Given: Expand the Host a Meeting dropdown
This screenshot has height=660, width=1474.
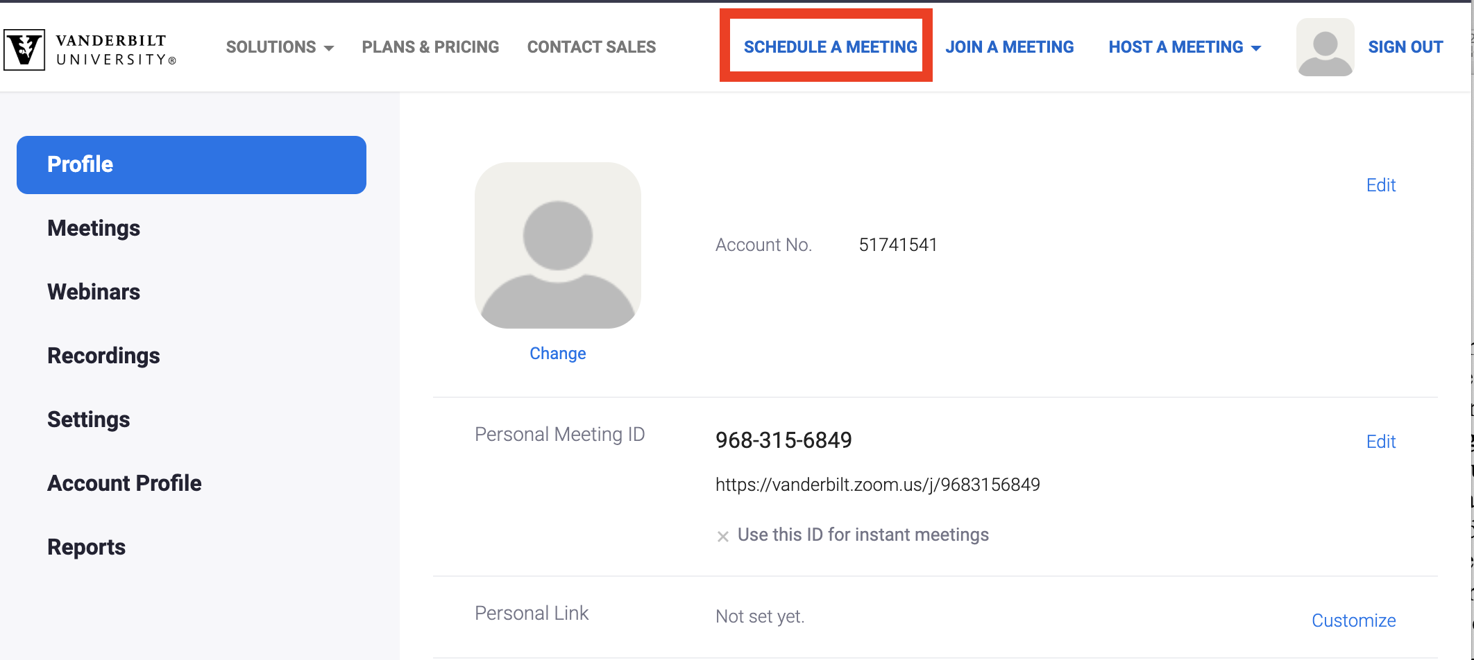Looking at the screenshot, I should coord(1185,47).
